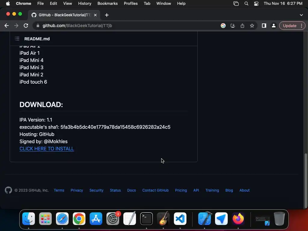Open the Pricing footer link
The width and height of the screenshot is (308, 231).
click(181, 190)
